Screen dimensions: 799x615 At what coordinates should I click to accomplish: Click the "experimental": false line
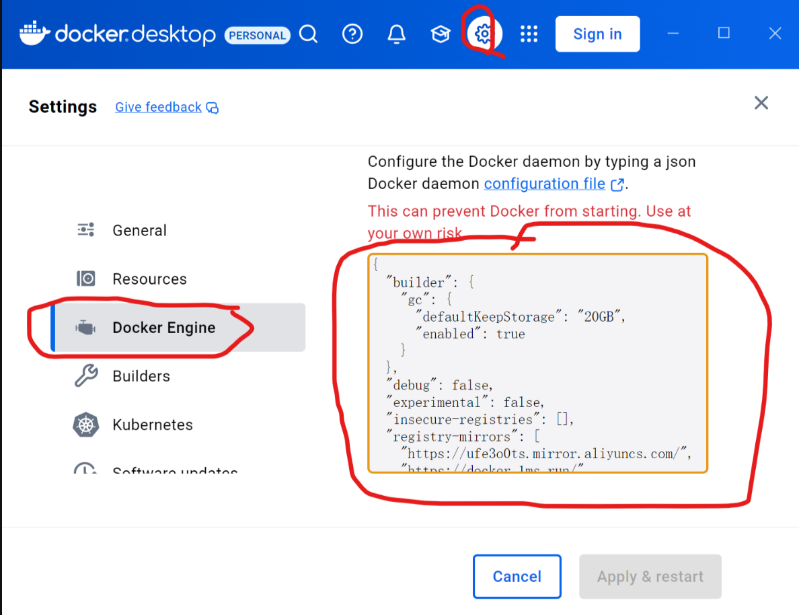click(465, 402)
